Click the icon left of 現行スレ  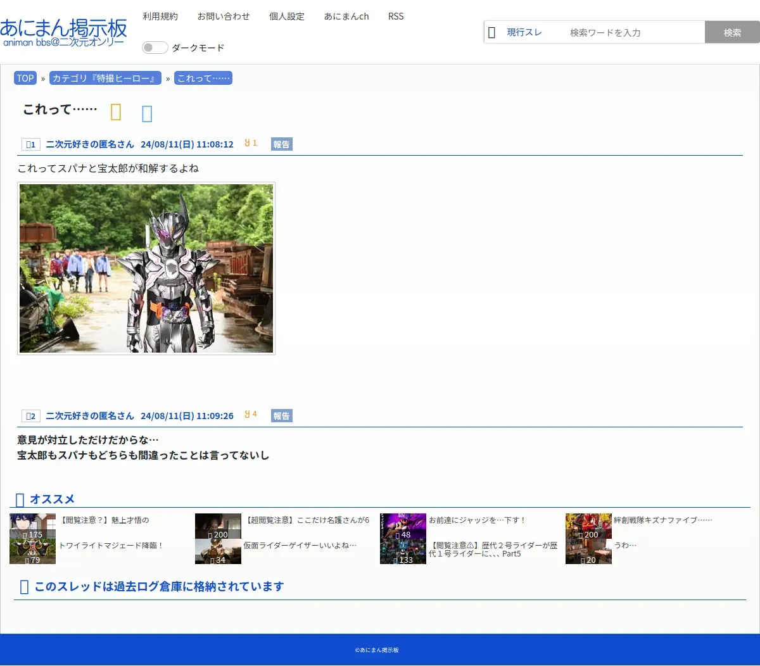pyautogui.click(x=491, y=32)
